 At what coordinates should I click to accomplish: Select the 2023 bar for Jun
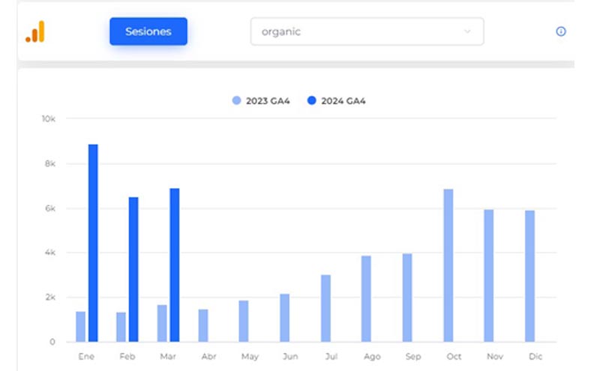[285, 318]
